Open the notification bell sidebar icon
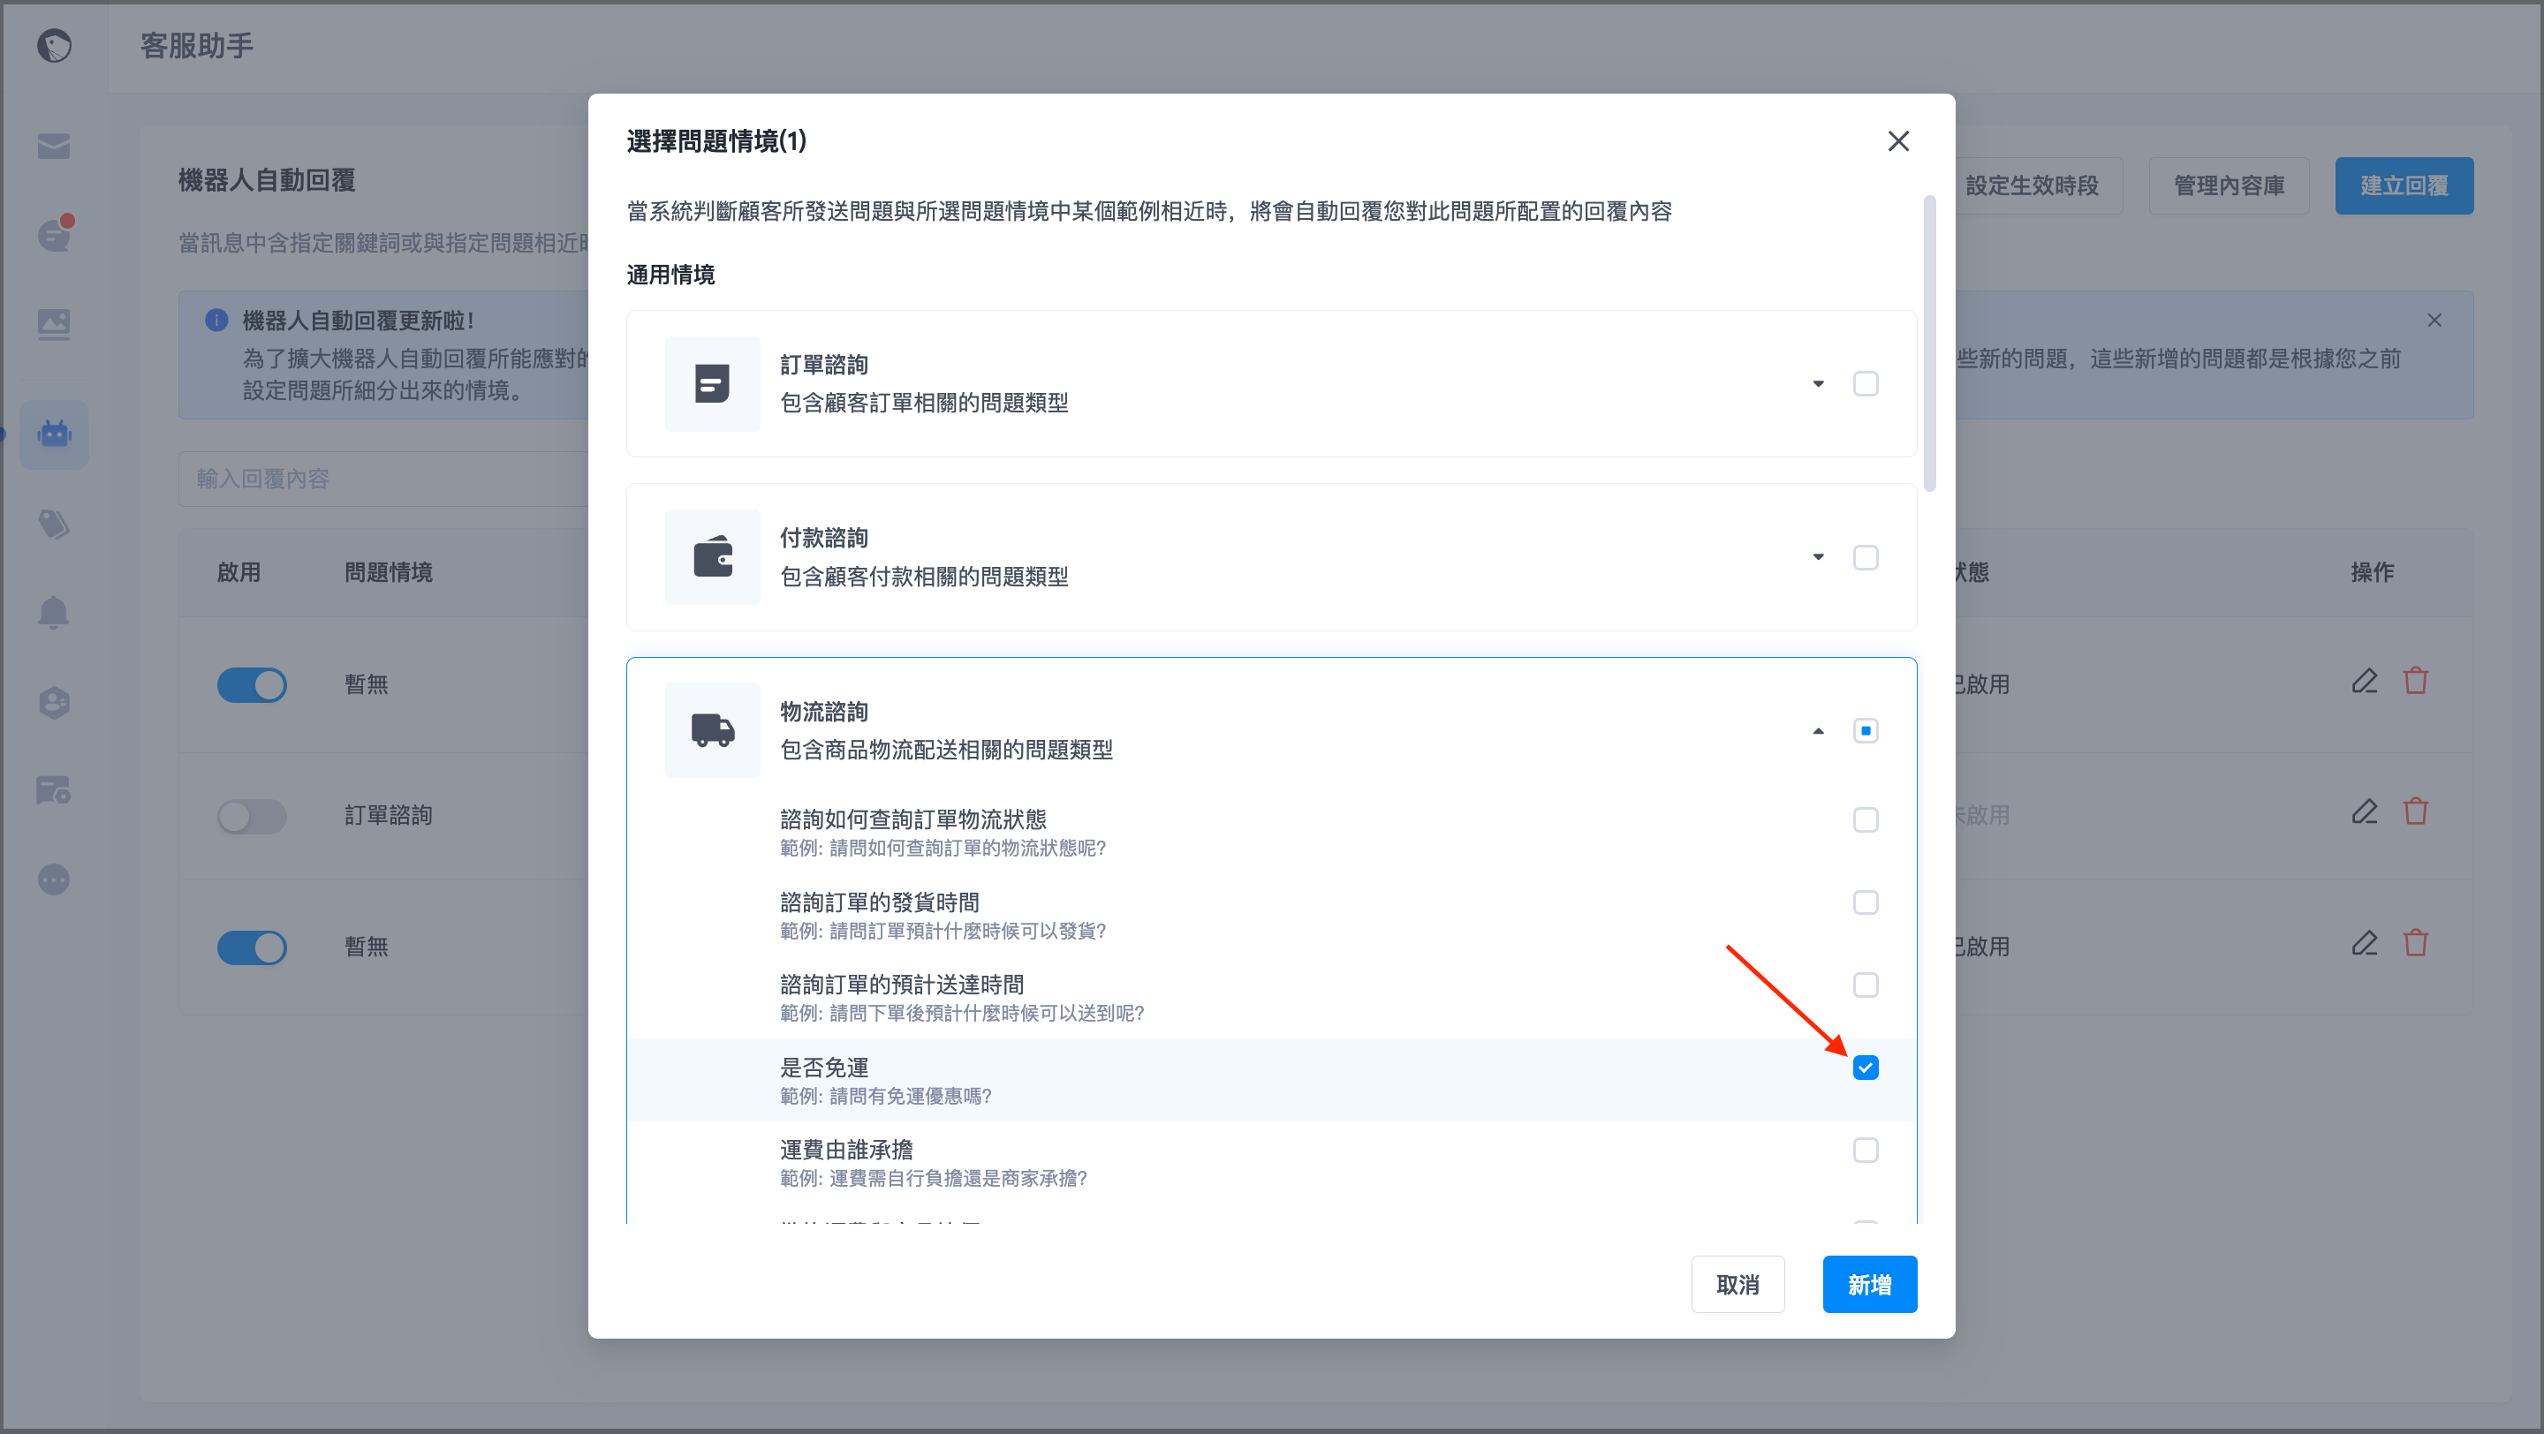This screenshot has width=2544, height=1434. [x=54, y=613]
